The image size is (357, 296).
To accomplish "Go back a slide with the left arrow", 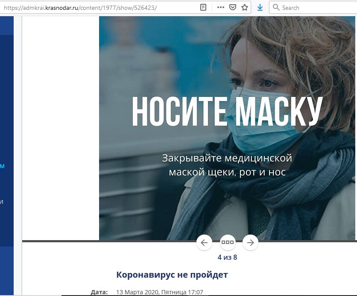I will [204, 242].
